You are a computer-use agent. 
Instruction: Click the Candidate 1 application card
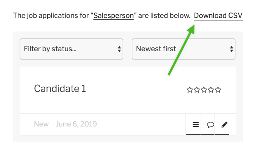pos(128,101)
